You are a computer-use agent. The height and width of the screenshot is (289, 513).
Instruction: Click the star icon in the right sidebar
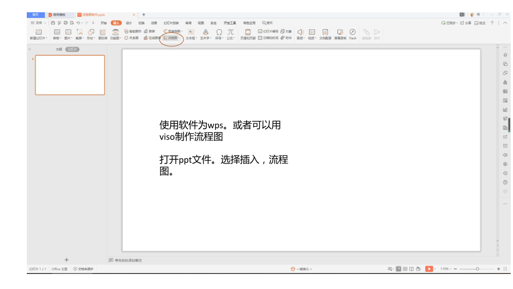[505, 55]
